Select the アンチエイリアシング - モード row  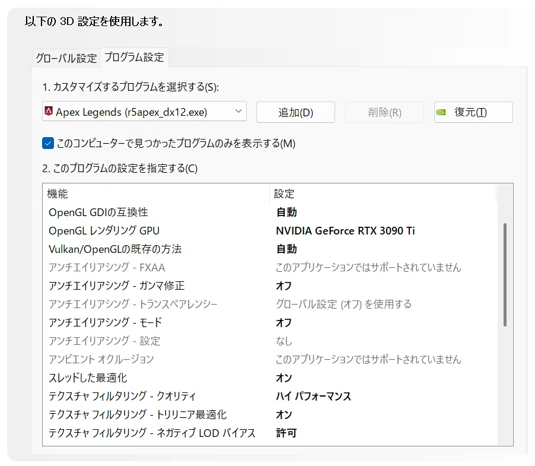point(269,322)
